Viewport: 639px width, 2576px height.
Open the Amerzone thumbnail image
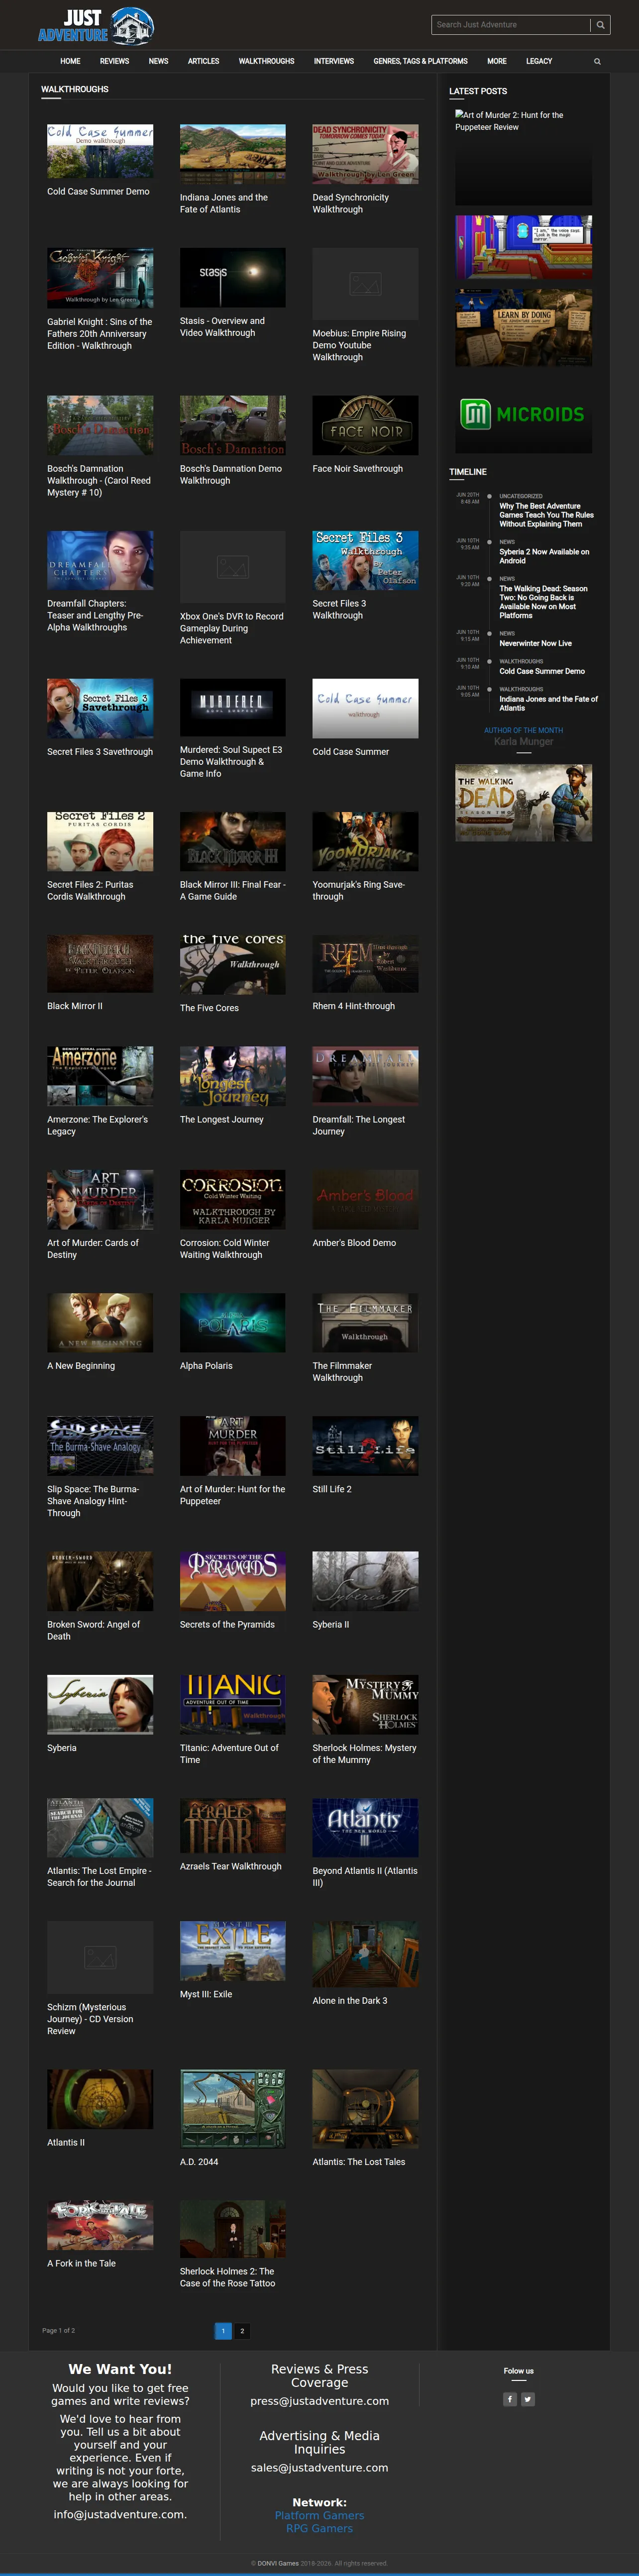coord(100,1076)
